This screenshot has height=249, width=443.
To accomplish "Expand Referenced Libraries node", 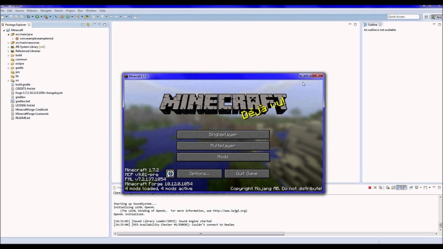I will [x=8, y=51].
